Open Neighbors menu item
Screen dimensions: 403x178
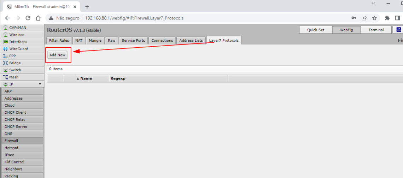tap(22, 169)
